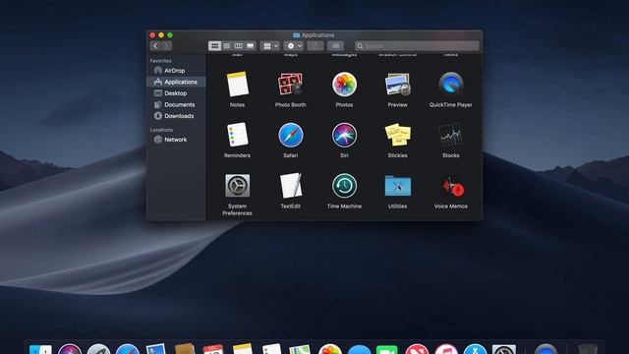The width and height of the screenshot is (629, 354).
Task: Zoom the Finder window with green button
Action: (170, 35)
